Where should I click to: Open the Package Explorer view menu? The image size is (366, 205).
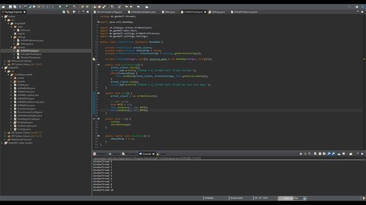(79, 12)
